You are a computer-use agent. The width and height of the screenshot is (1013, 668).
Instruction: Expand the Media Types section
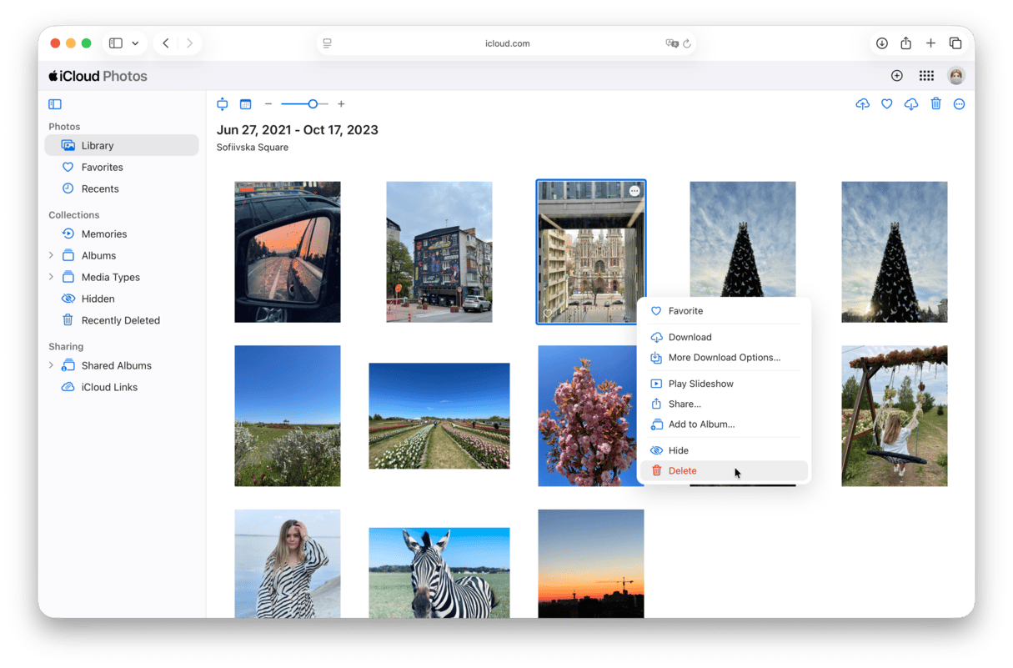[51, 277]
